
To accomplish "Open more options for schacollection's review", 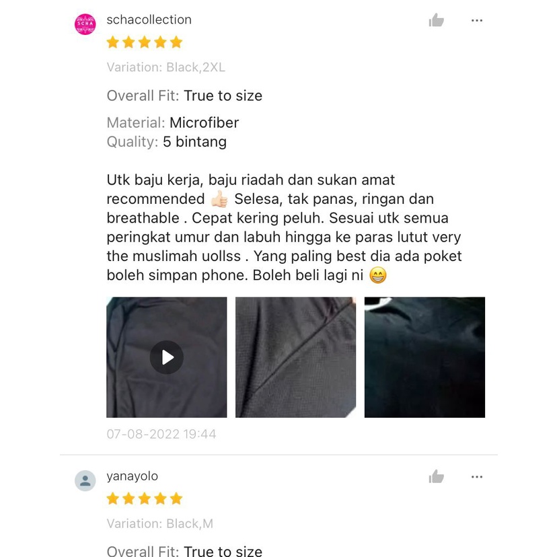I will point(477,21).
